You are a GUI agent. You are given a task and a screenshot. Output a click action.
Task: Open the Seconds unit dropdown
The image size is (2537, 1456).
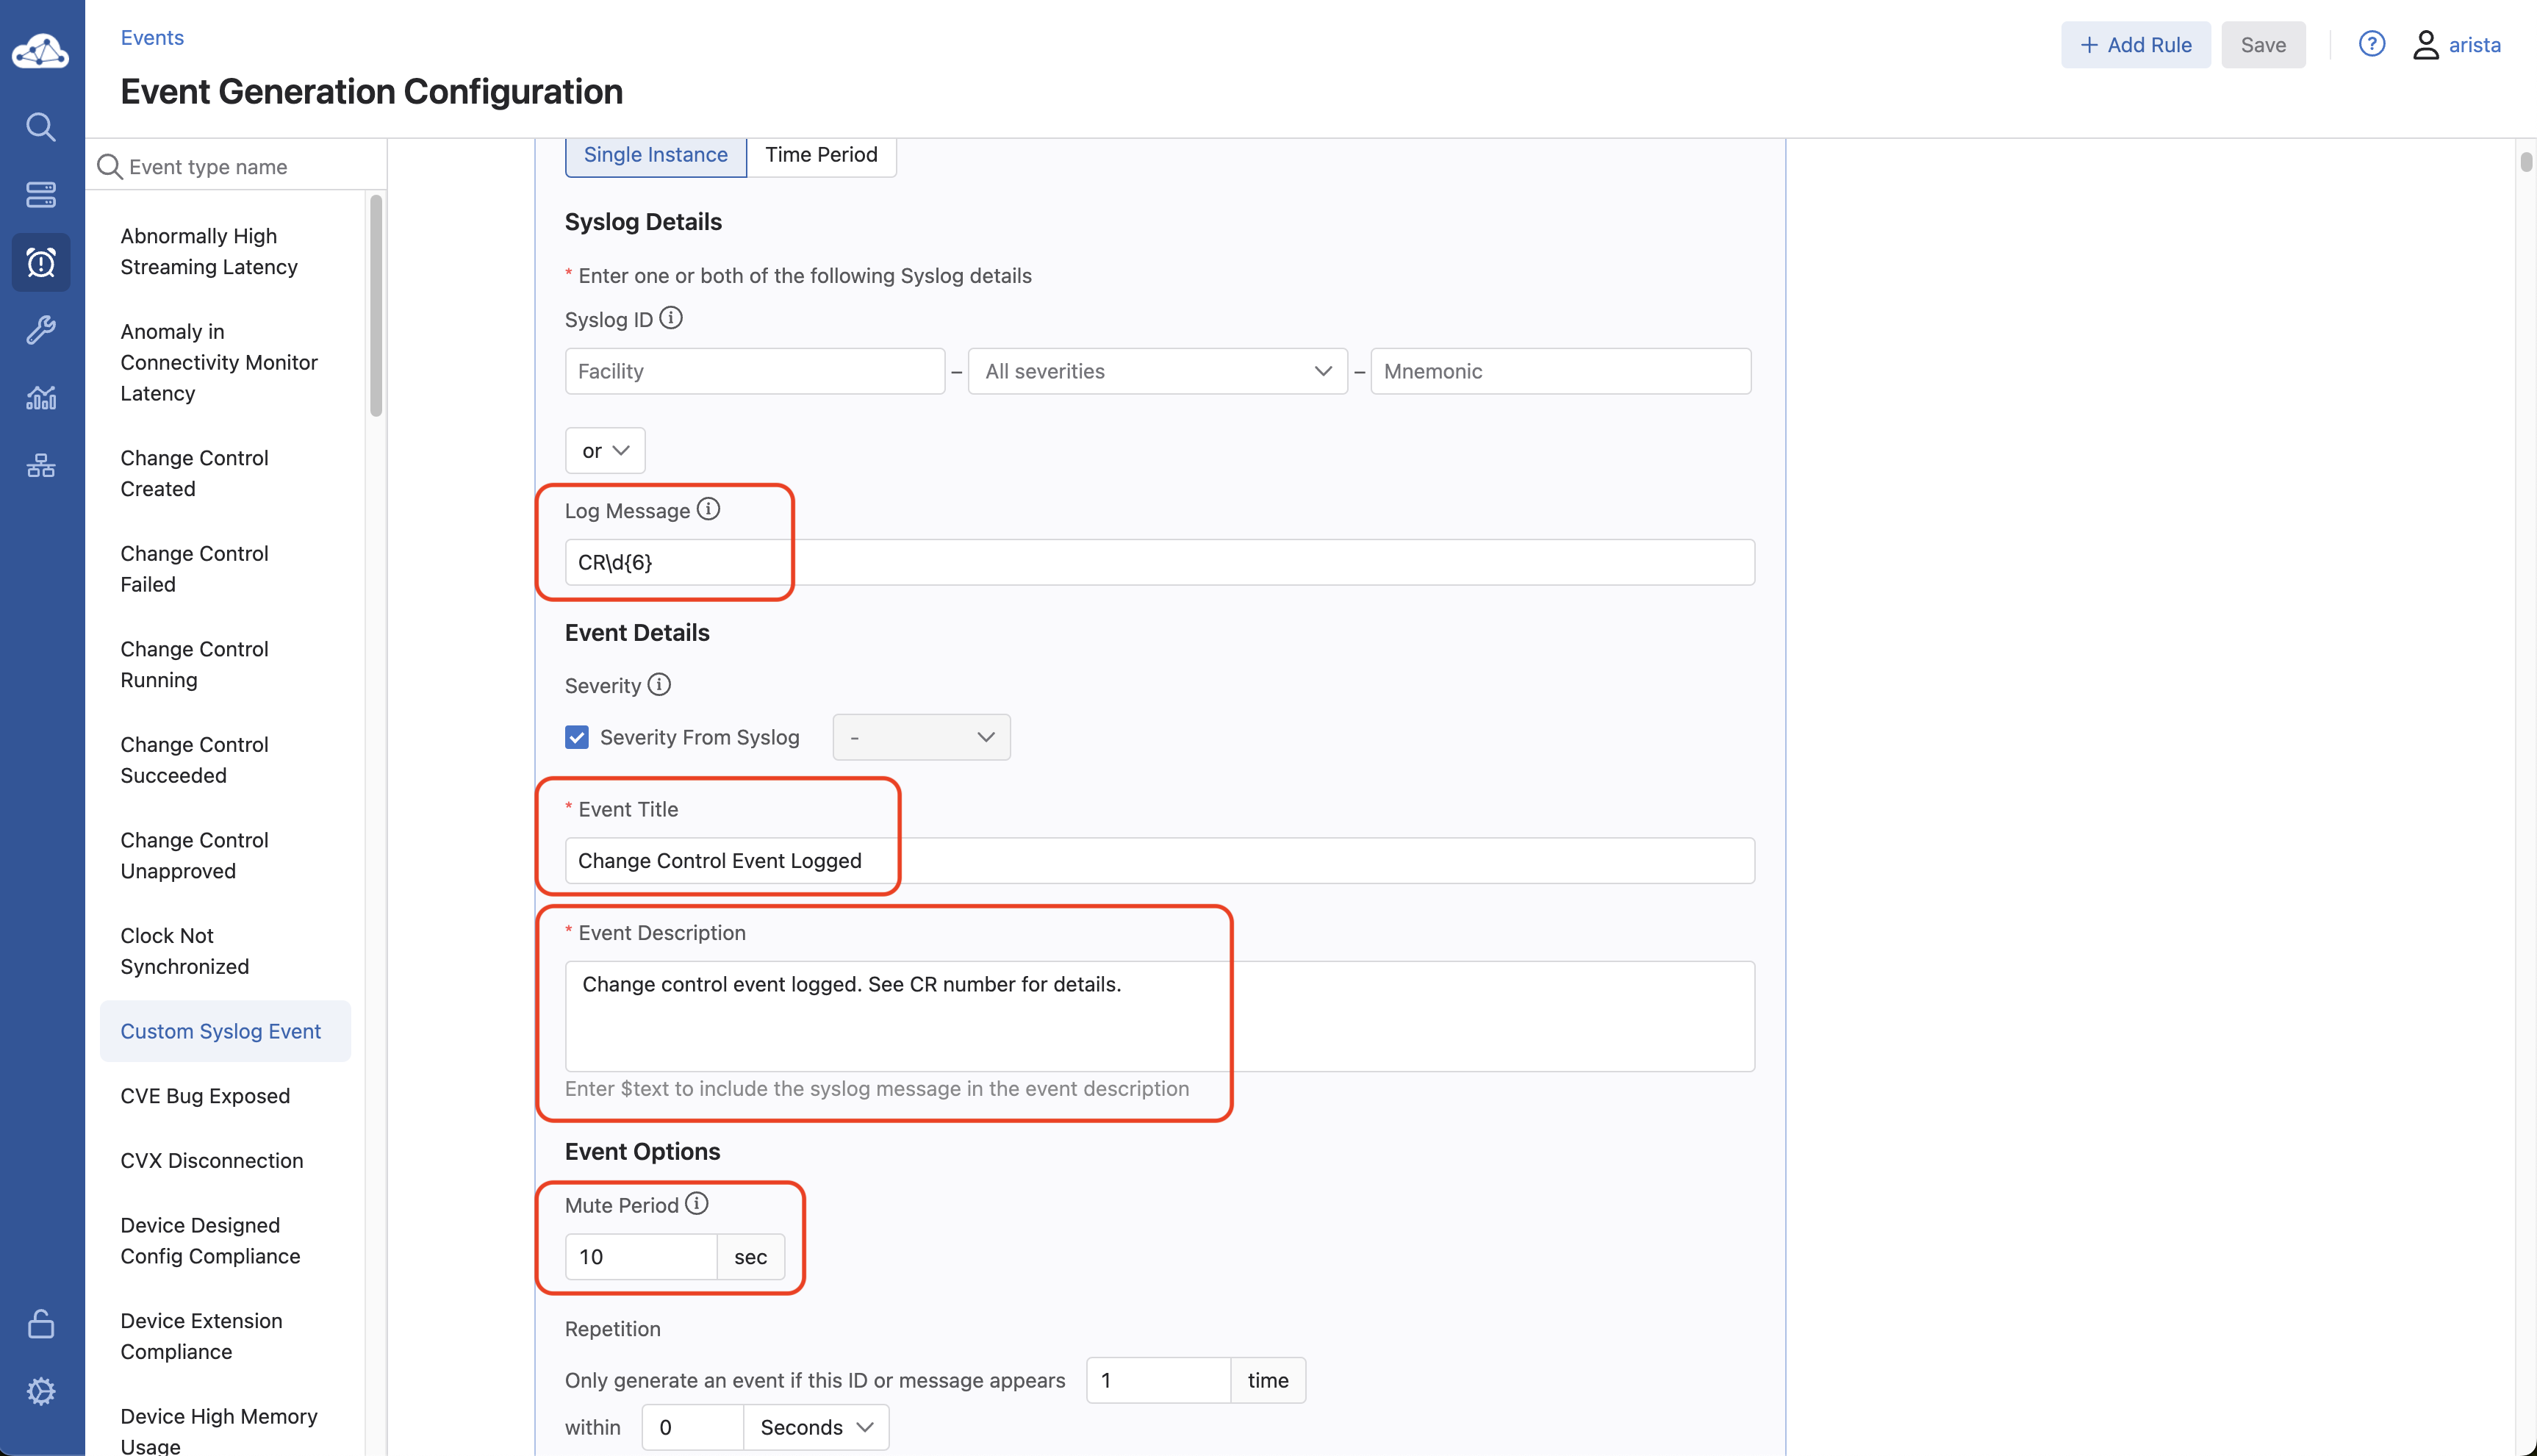[x=816, y=1427]
